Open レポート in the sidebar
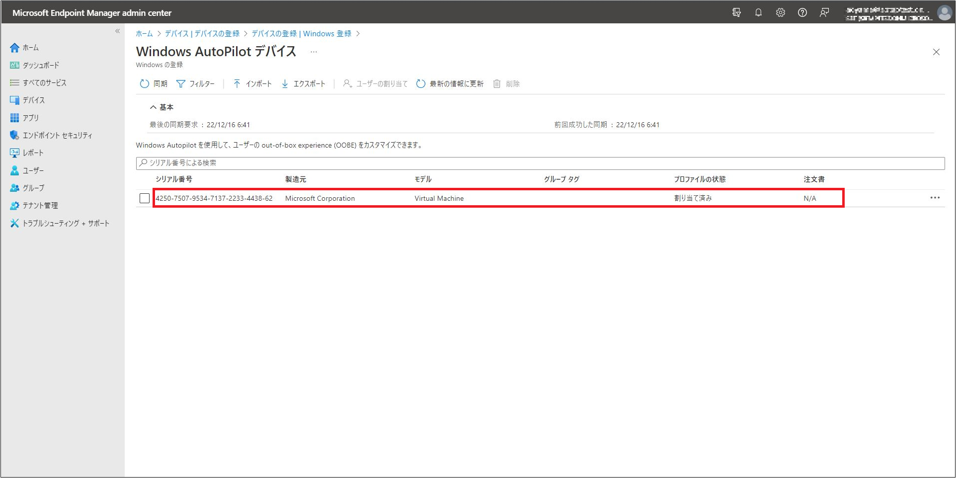Image resolution: width=956 pixels, height=478 pixels. 27,153
